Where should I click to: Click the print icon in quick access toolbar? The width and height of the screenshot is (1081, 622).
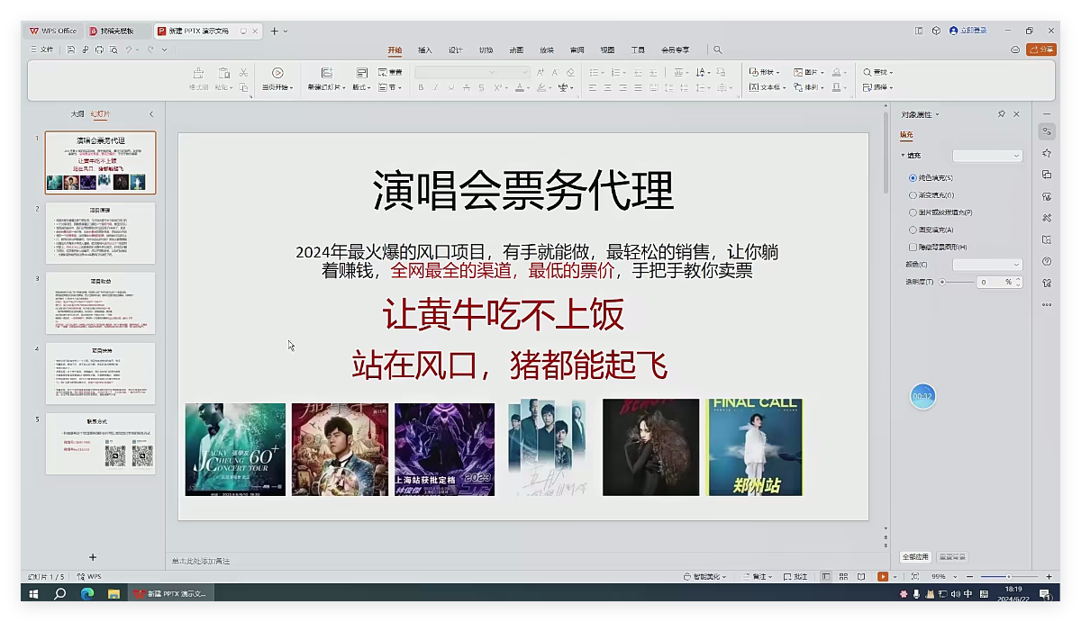click(x=99, y=50)
